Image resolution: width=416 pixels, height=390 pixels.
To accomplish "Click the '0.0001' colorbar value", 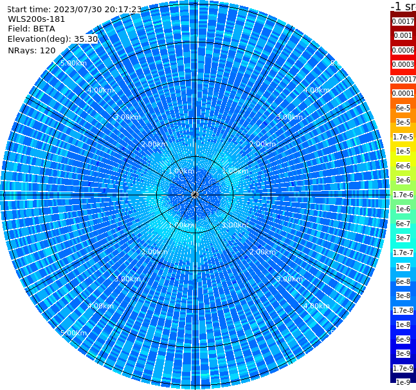I will point(403,94).
